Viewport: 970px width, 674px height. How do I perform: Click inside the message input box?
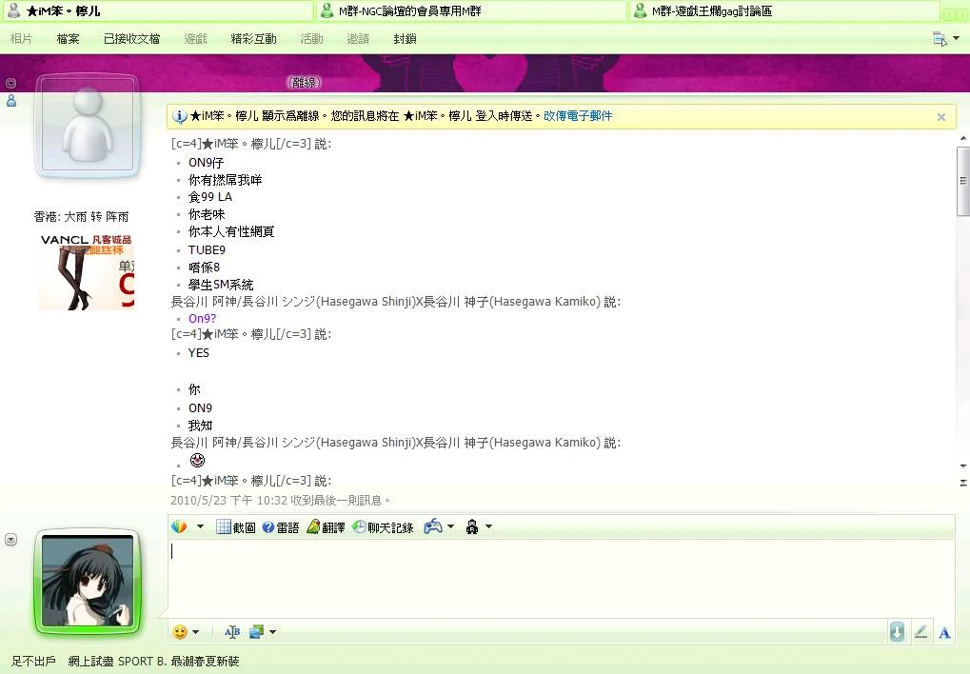pyautogui.click(x=562, y=579)
